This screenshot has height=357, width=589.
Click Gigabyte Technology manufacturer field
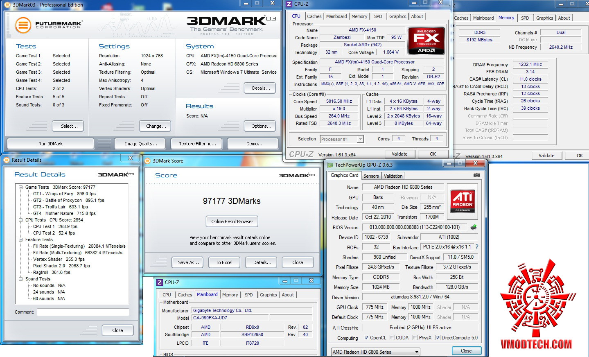[x=252, y=310]
